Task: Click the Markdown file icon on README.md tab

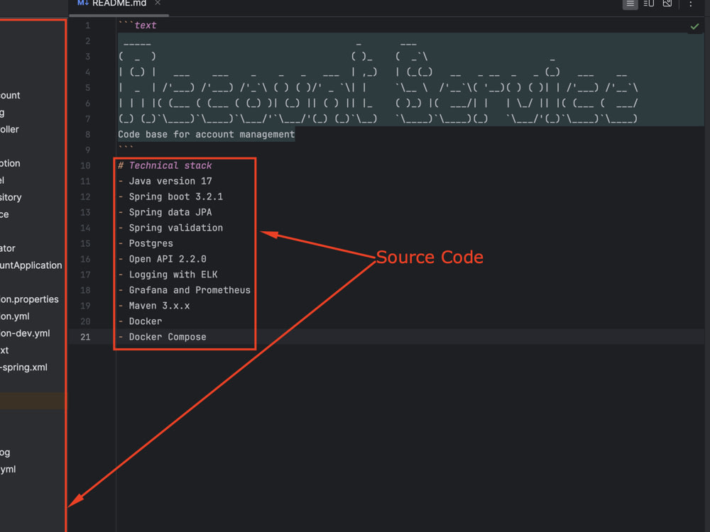Action: click(x=82, y=3)
